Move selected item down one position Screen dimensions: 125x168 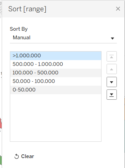(112, 82)
